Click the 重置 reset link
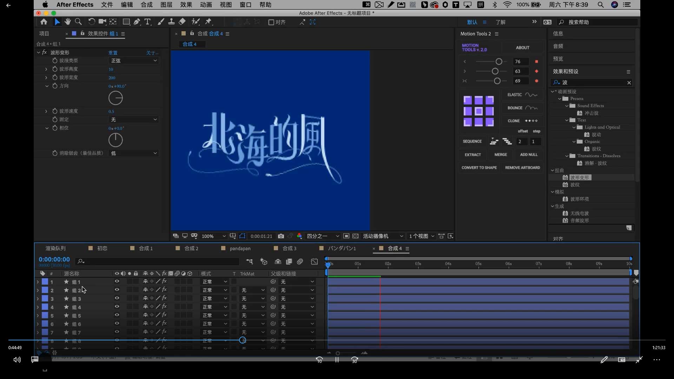 113,53
